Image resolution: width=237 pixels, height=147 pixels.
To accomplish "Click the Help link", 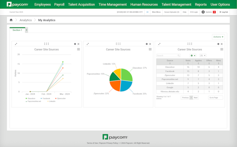I will pyautogui.click(x=184, y=12).
